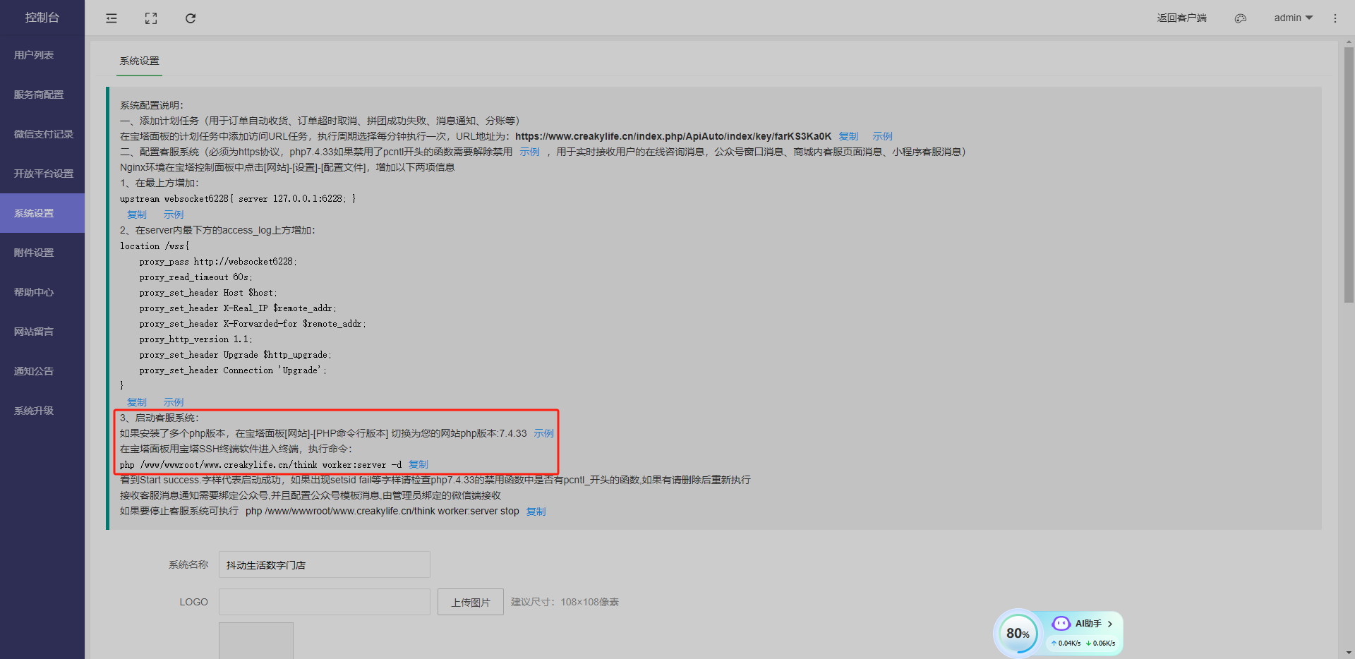
Task: Open 开放平台设置 in the sidebar
Action: tap(42, 174)
